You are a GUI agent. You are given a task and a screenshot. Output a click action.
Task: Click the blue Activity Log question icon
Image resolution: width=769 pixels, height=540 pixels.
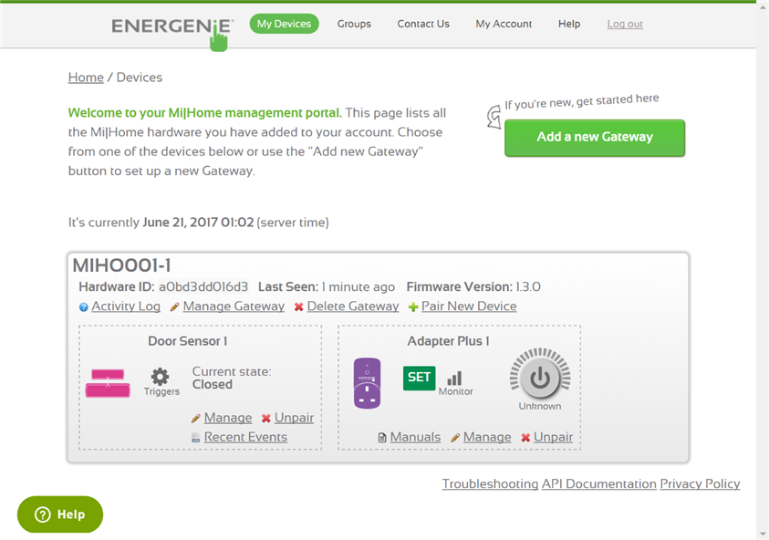point(83,307)
